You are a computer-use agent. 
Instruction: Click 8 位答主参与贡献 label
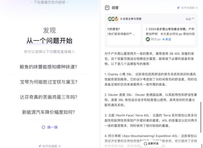pos(131,19)
